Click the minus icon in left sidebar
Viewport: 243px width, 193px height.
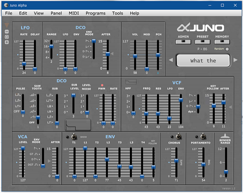[7, 32]
